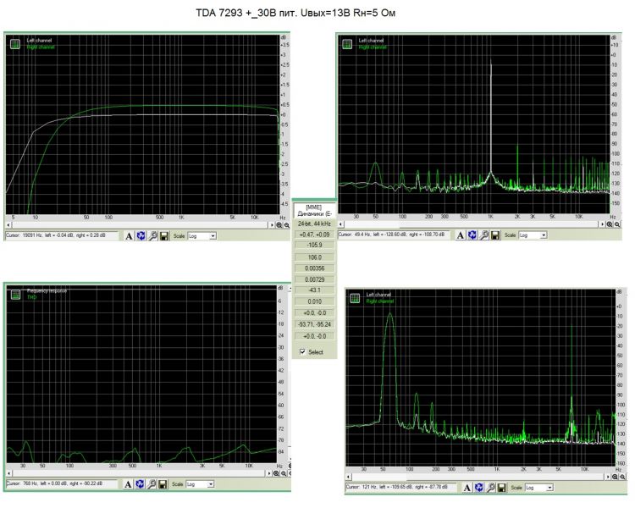This screenshot has width=635, height=508.
Task: Click the 'A' text icon in the 121 Hz cursor window
Action: (467, 488)
